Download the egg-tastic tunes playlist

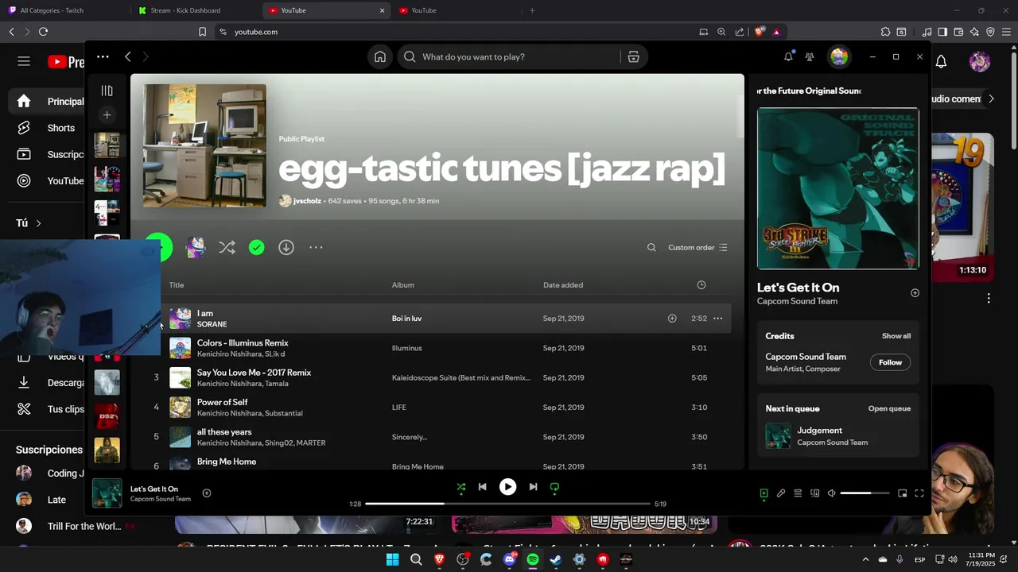coord(286,247)
